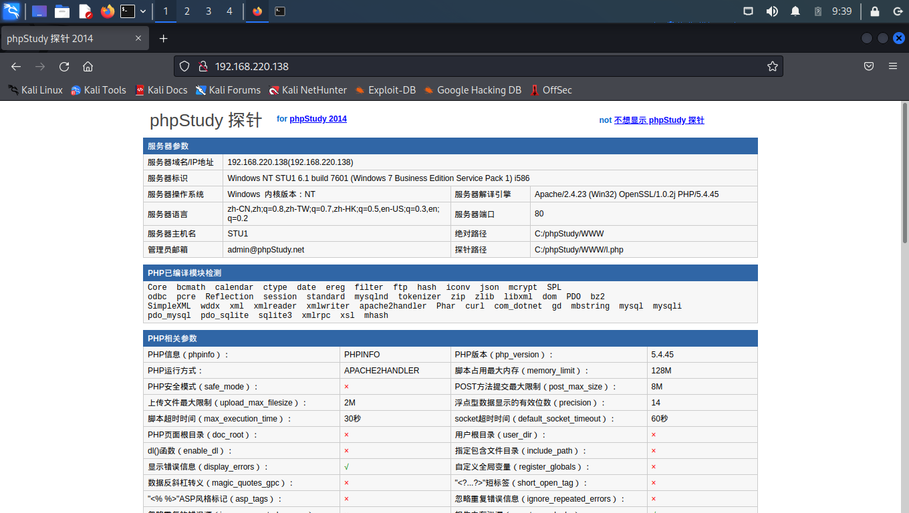Open the display tray icon

(749, 11)
